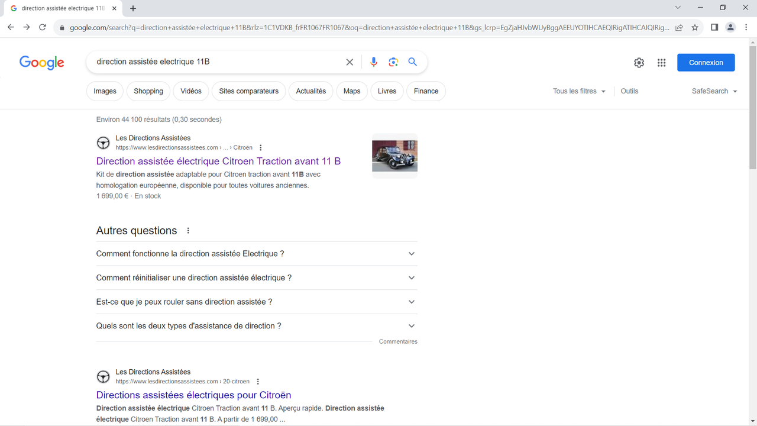This screenshot has width=757, height=426.
Task: Expand 'Comment réinitialiser une direction assistée électrique ?'
Action: point(257,277)
